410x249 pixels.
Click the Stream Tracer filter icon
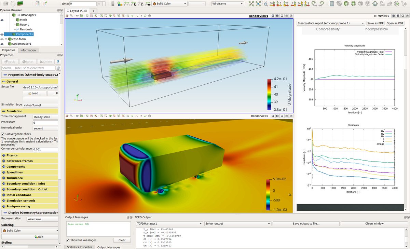[x=382, y=4]
